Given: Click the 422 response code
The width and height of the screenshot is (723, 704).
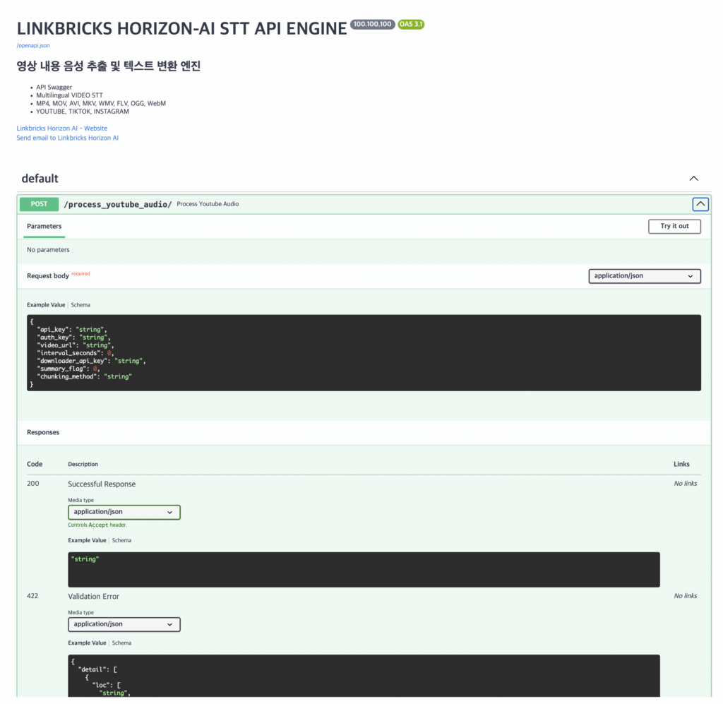Looking at the screenshot, I should 32,596.
